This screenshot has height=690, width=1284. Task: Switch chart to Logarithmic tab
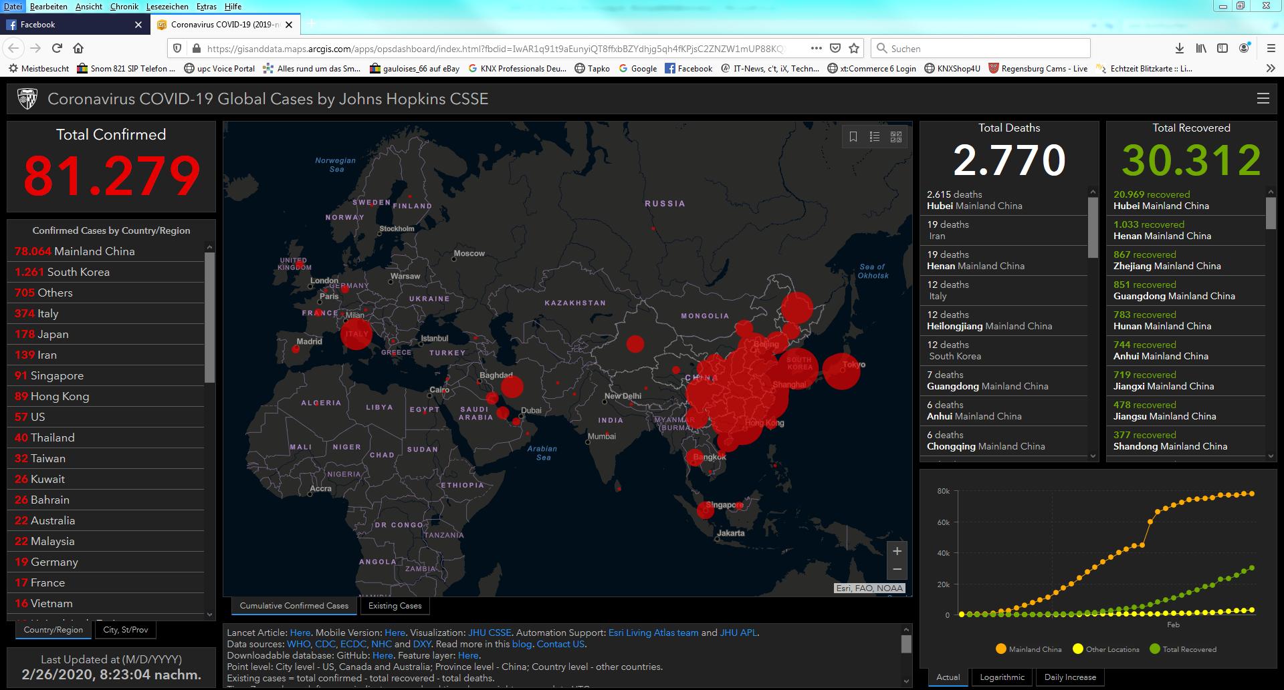pyautogui.click(x=1002, y=677)
